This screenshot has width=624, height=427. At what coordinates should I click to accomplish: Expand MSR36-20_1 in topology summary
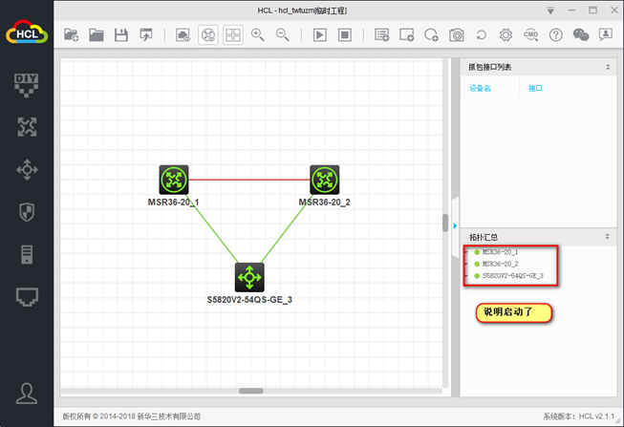[x=466, y=252]
